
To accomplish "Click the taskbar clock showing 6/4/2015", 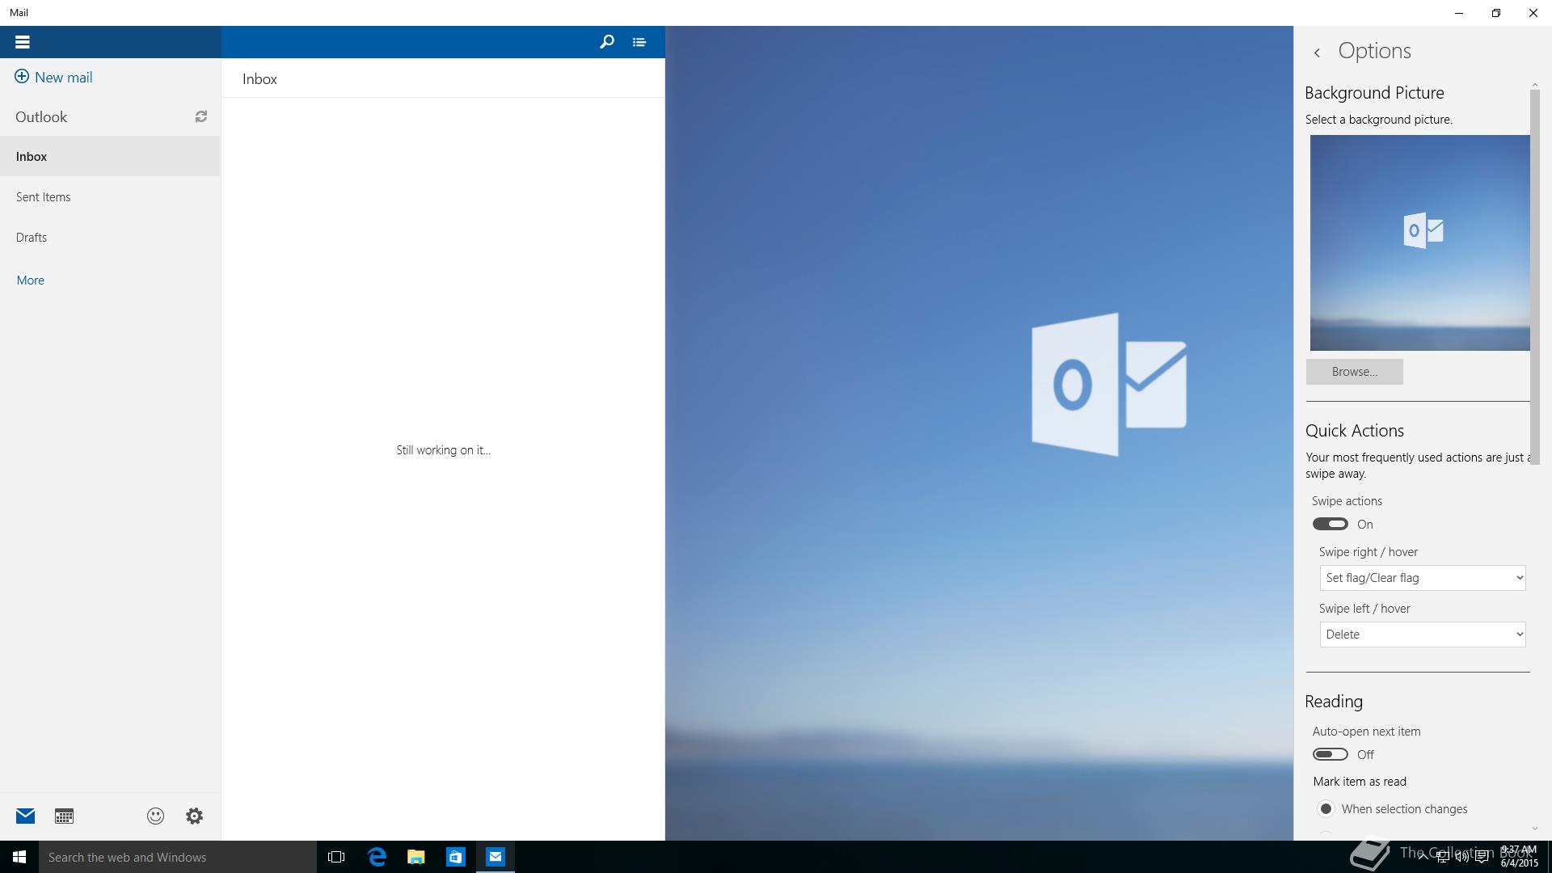I will (1519, 857).
